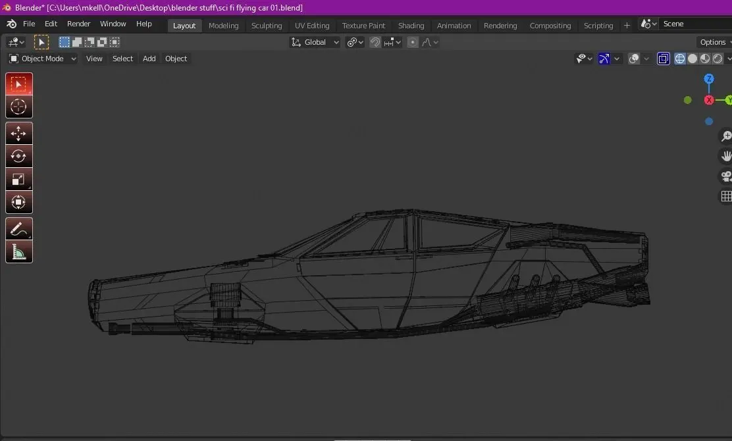Pick the Rotate tool
This screenshot has height=441, width=732.
coord(18,157)
